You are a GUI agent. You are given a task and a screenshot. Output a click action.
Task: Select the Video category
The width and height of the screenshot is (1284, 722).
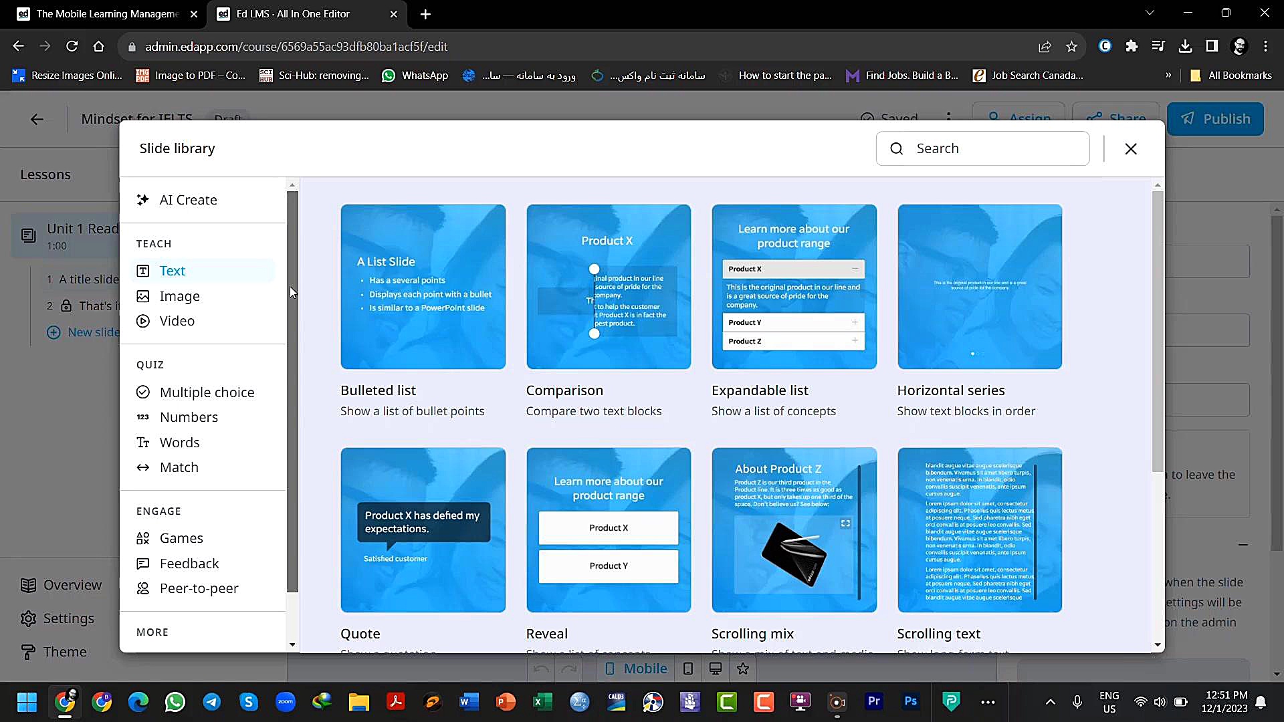point(166,321)
